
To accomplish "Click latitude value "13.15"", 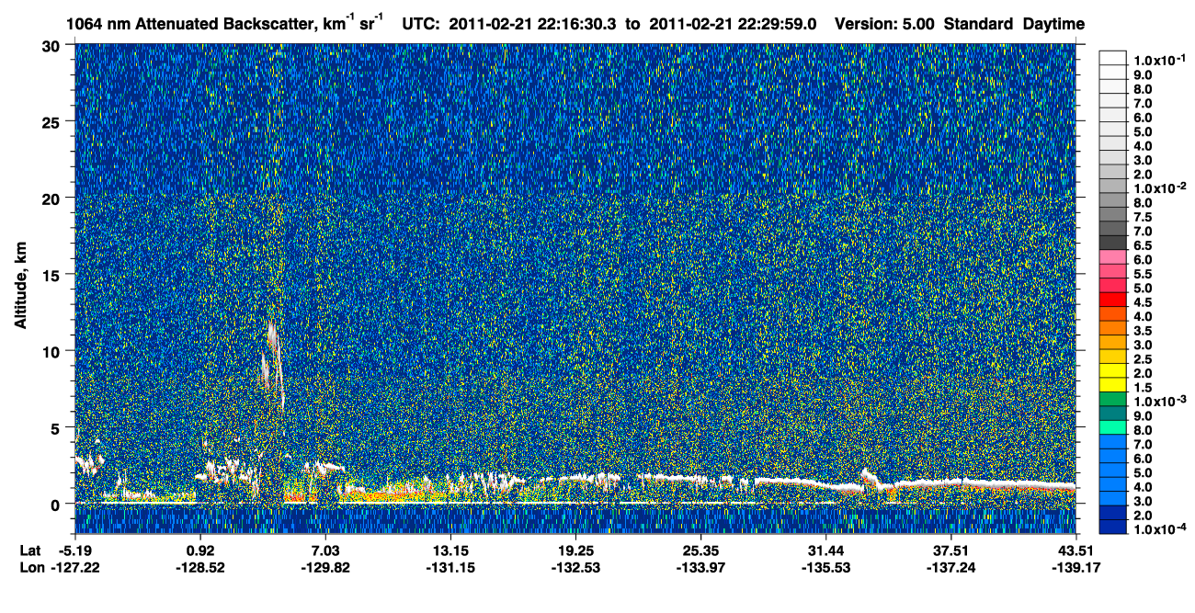I will click(x=450, y=551).
